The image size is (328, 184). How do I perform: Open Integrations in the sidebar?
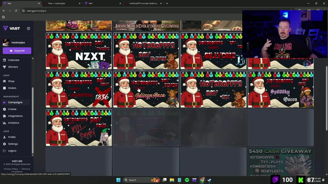[x=15, y=116]
